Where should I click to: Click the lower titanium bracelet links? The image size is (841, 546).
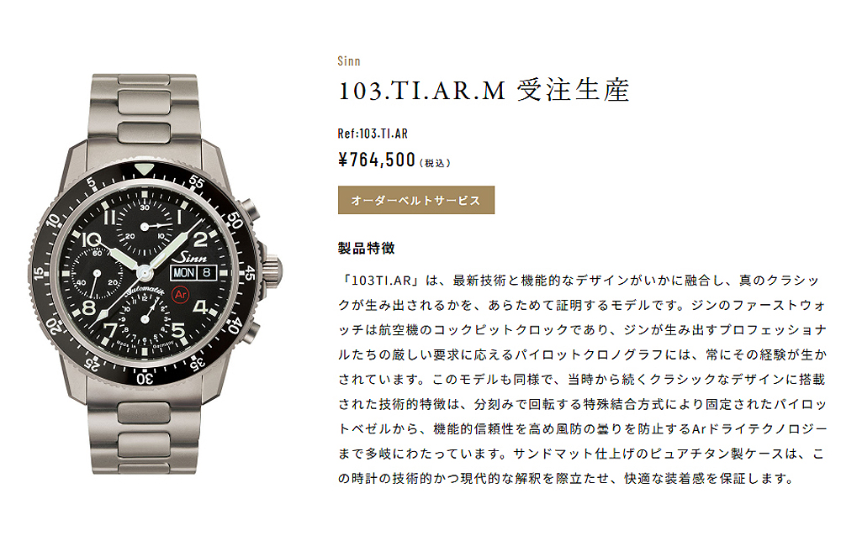tap(144, 434)
